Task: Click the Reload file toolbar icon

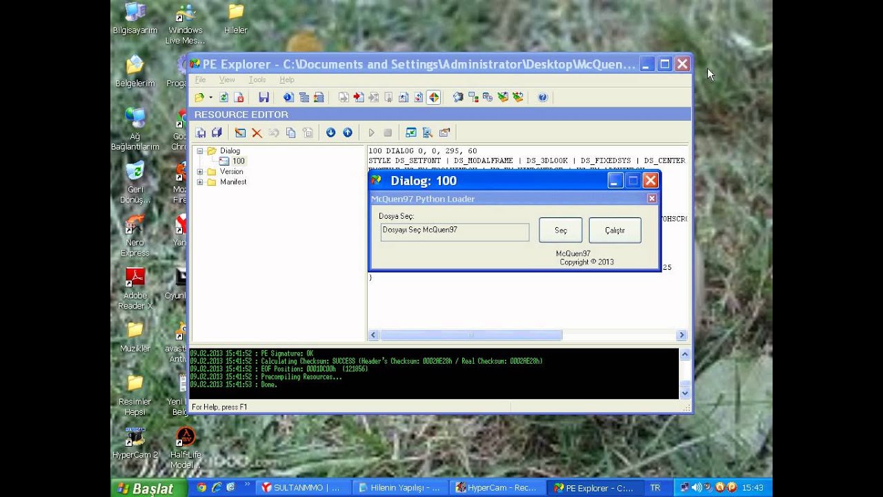Action: [x=224, y=97]
